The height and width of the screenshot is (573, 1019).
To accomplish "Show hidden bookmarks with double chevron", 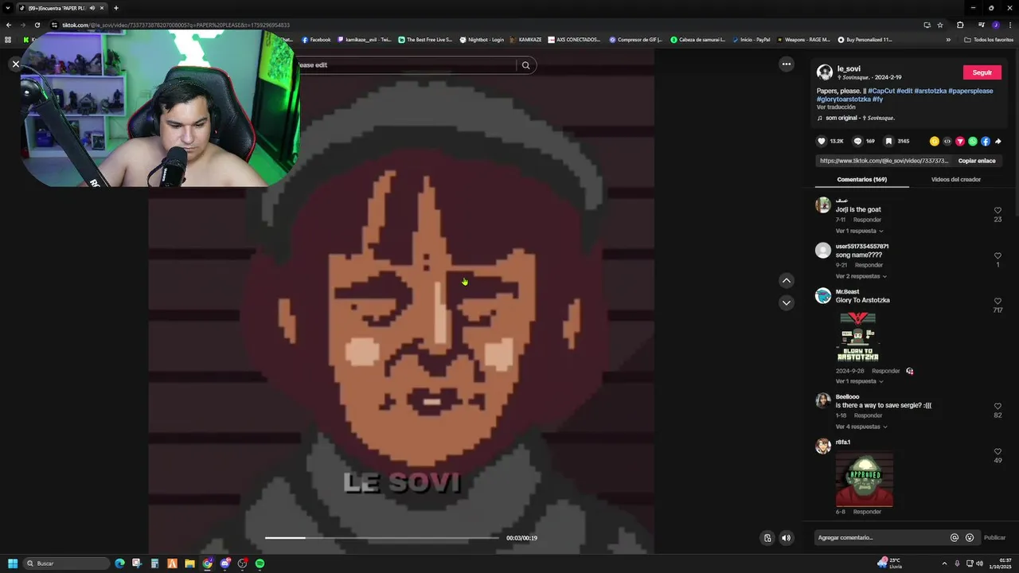I will 948,39.
